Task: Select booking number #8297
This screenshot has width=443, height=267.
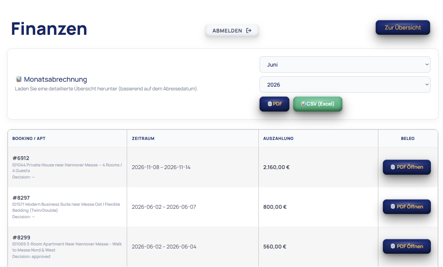Action: click(21, 198)
